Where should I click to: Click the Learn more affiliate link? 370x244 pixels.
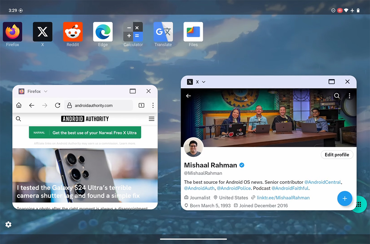pyautogui.click(x=128, y=144)
